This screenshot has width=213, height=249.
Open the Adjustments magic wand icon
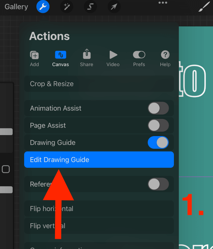click(67, 7)
